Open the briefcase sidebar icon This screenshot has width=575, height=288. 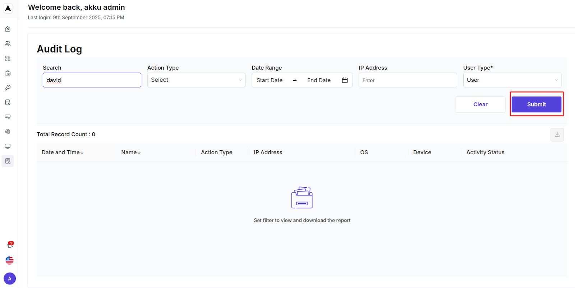[x=8, y=73]
